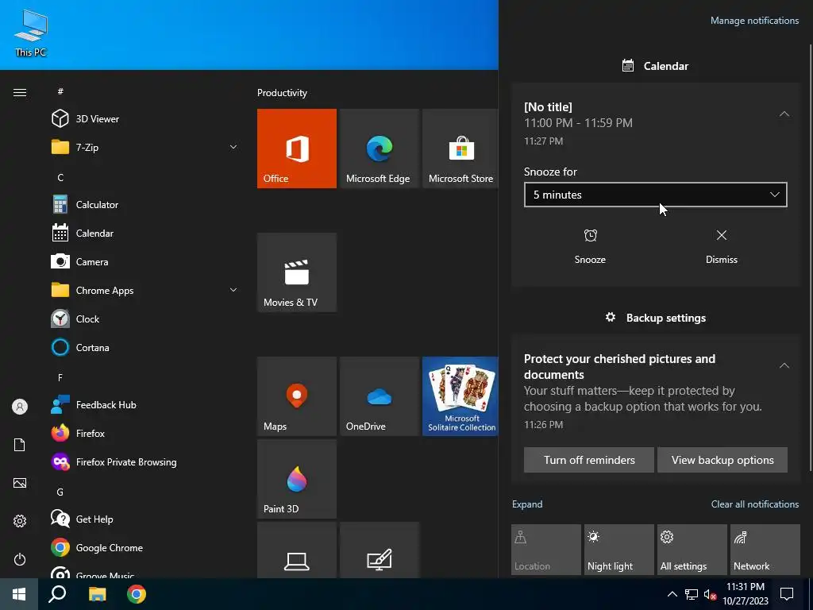Open Chrome from the taskbar

point(137,594)
